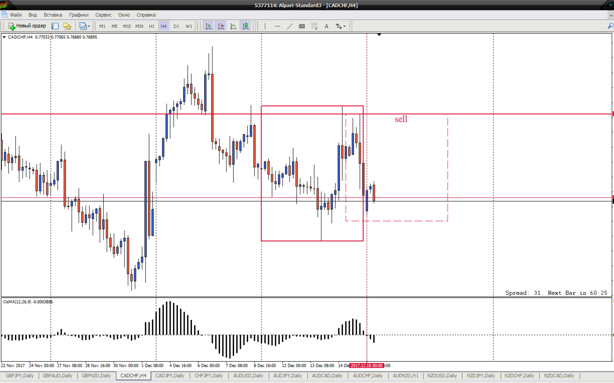This screenshot has height=383, width=614.
Task: Click the OsMA(12,26,9) indicator label
Action: [28, 302]
